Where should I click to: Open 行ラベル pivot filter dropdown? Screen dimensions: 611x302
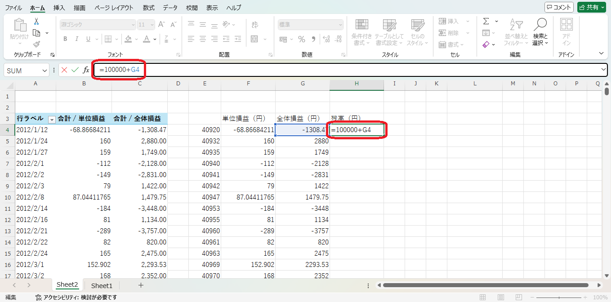click(x=52, y=119)
